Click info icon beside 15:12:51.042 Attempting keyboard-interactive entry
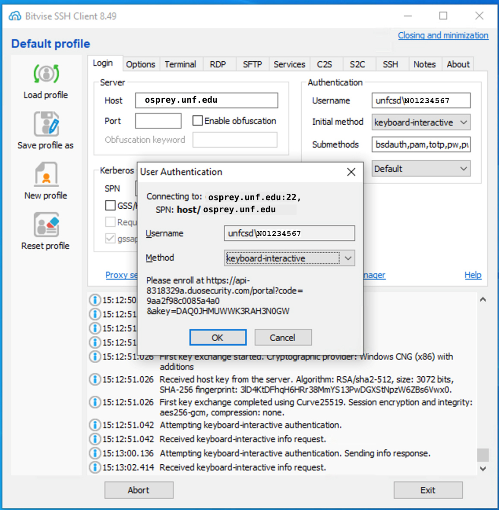This screenshot has width=499, height=510. click(x=95, y=425)
